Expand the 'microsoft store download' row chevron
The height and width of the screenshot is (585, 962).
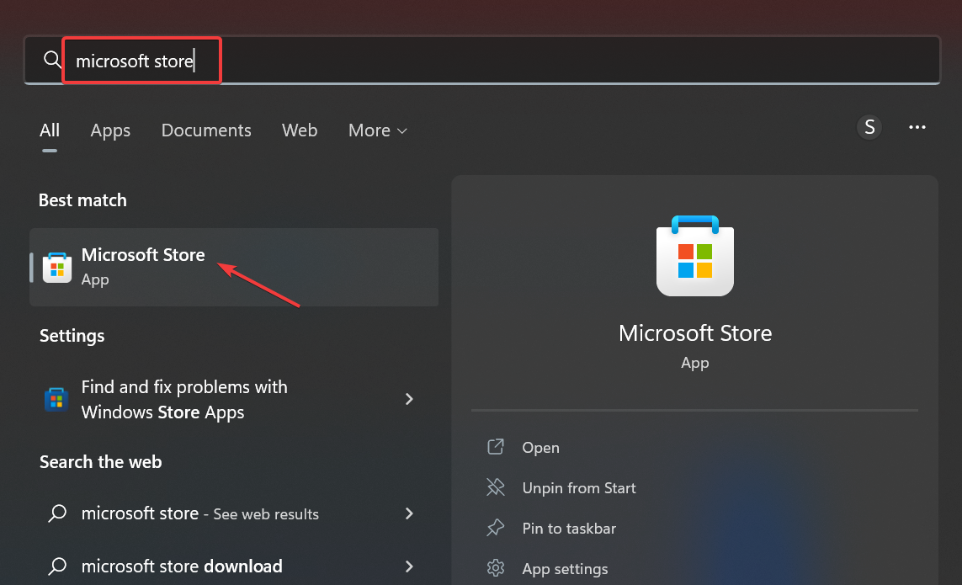coord(409,566)
